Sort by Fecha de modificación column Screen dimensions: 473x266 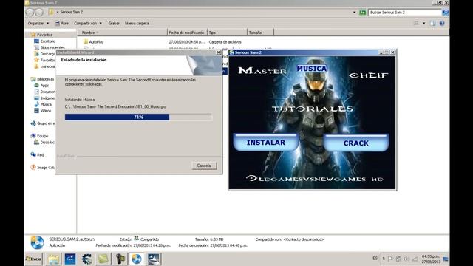click(187, 33)
